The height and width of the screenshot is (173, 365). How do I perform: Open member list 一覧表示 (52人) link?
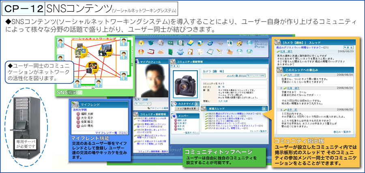[x=191, y=132]
